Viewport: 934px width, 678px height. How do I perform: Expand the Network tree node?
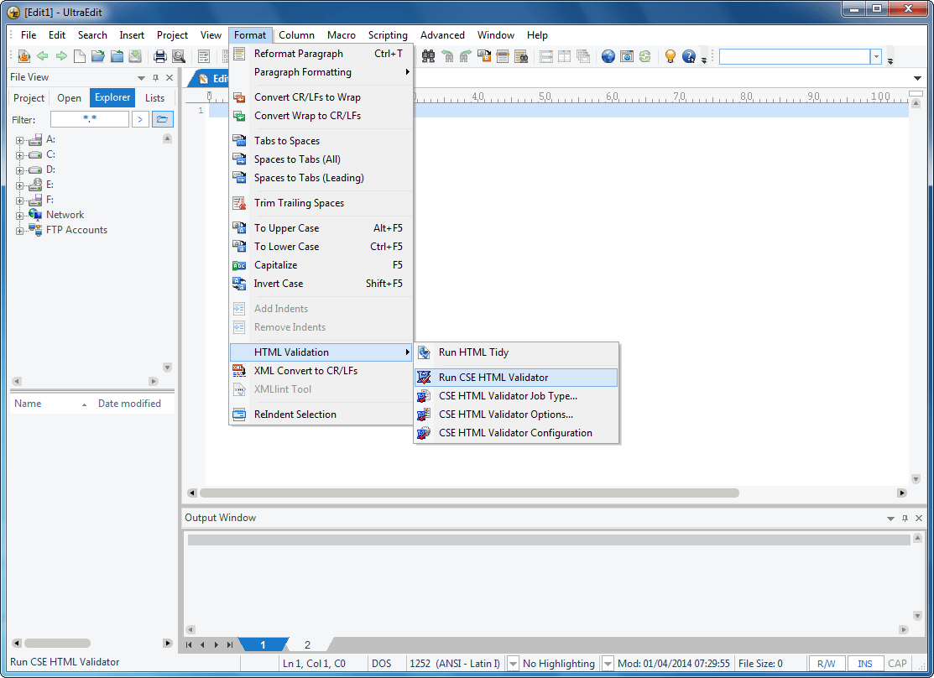click(x=18, y=214)
